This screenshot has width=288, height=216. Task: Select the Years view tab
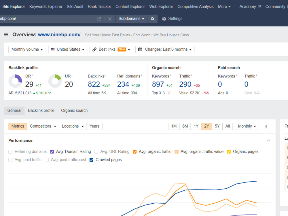click(94, 126)
